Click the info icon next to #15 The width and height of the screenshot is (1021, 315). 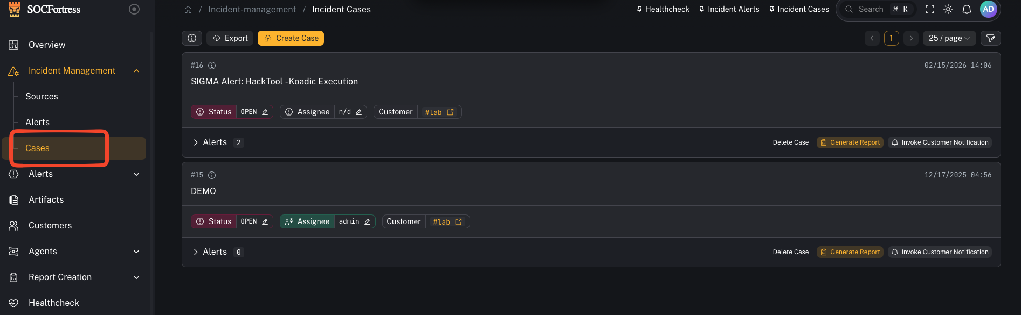(212, 175)
